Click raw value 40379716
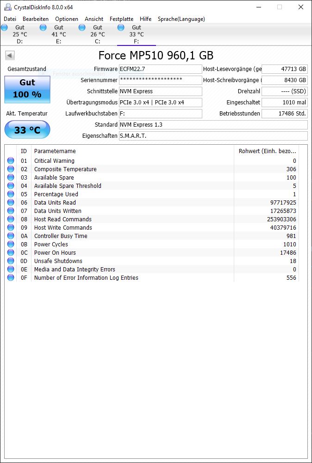Image resolution: width=312 pixels, height=463 pixels. tap(283, 228)
